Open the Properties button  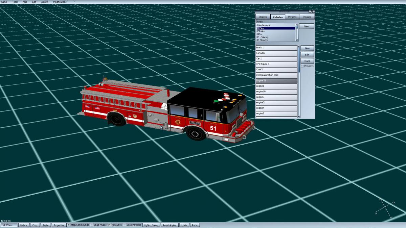(59, 225)
